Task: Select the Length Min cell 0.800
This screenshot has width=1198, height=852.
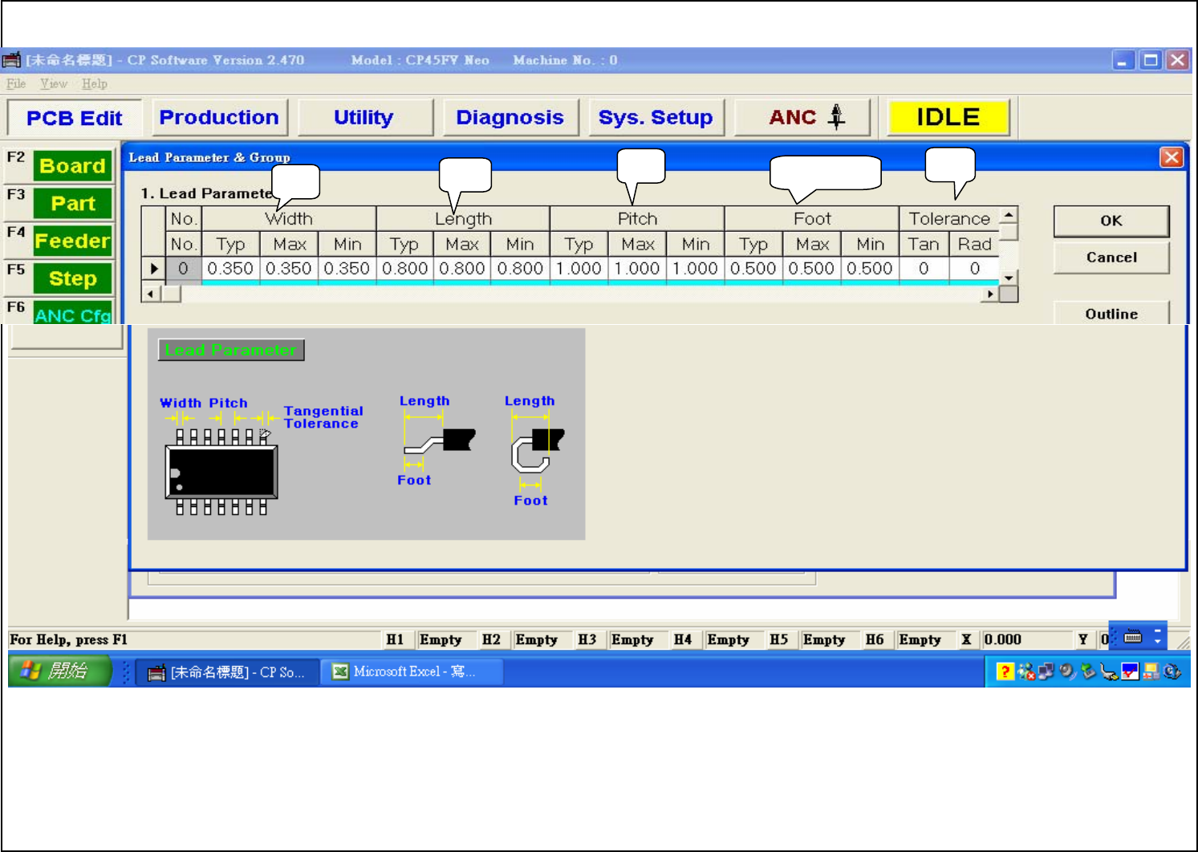Action: [521, 269]
